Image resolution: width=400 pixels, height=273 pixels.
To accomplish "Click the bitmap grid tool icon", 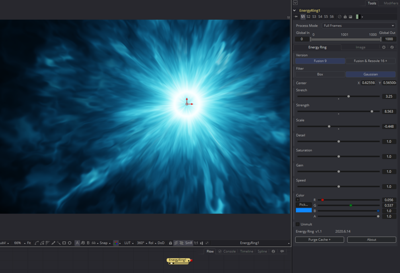I will point(48,243).
